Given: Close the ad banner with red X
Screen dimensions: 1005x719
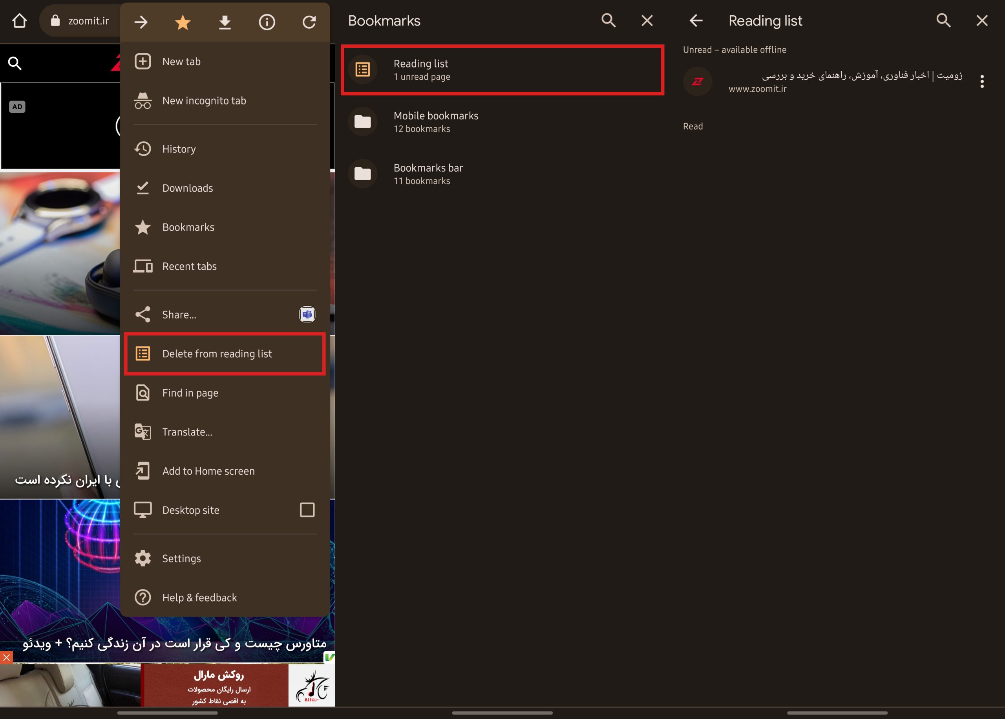Looking at the screenshot, I should 6,657.
